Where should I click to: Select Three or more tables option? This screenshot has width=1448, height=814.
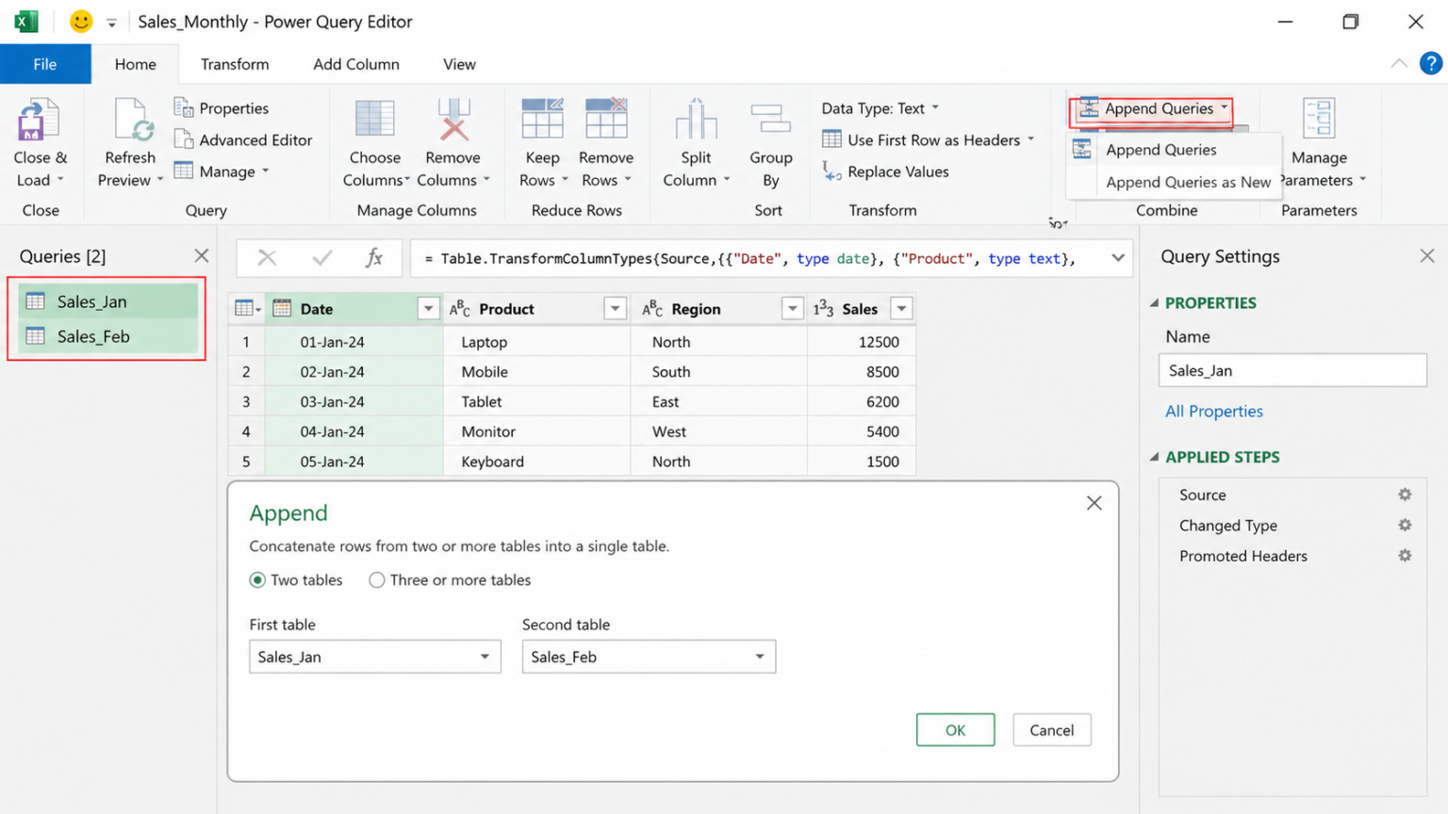pyautogui.click(x=377, y=580)
